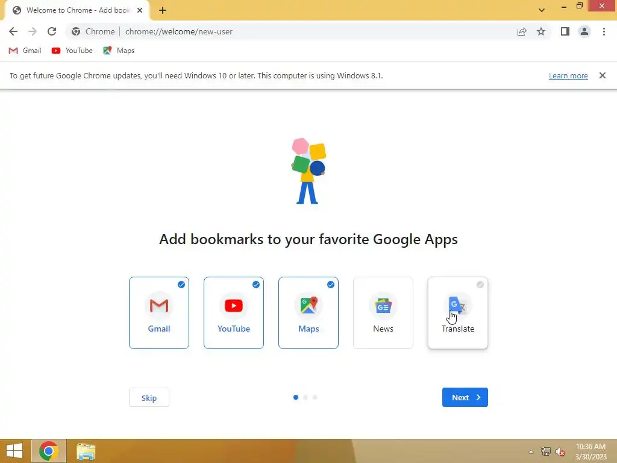The width and height of the screenshot is (617, 463).
Task: Open the Maps bookmark in bookmarks bar
Action: [119, 51]
